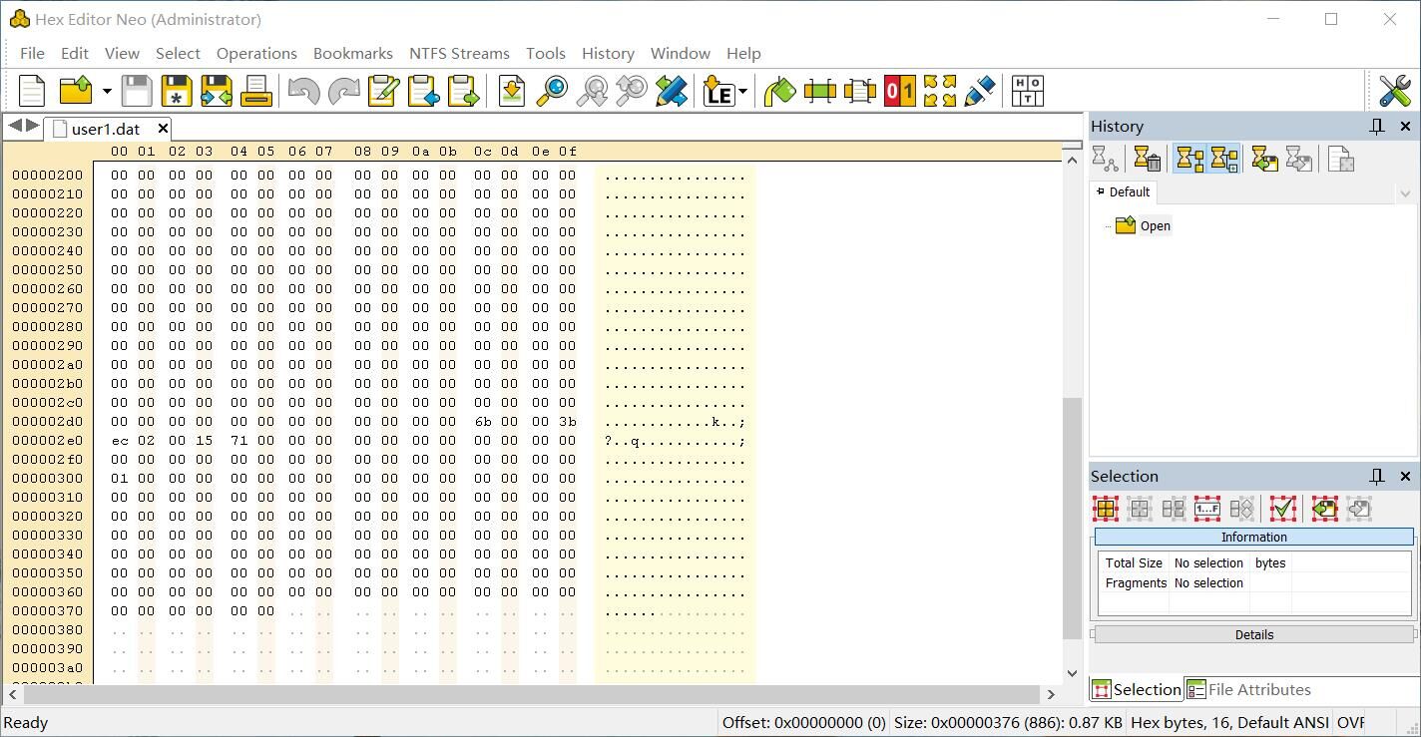
Task: Select the Open entry in History tree
Action: tap(1144, 225)
